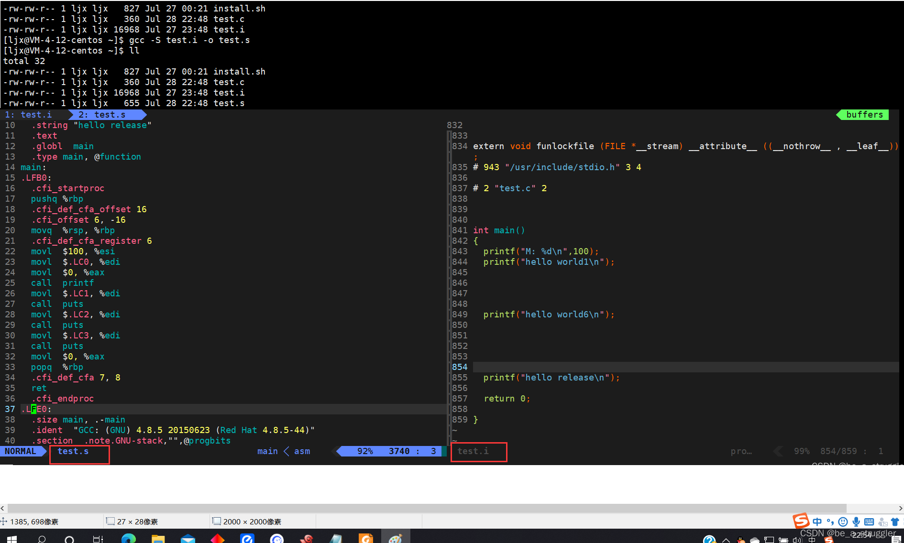Open the OneDrive cloud tray icon
This screenshot has width=904, height=543.
[755, 540]
